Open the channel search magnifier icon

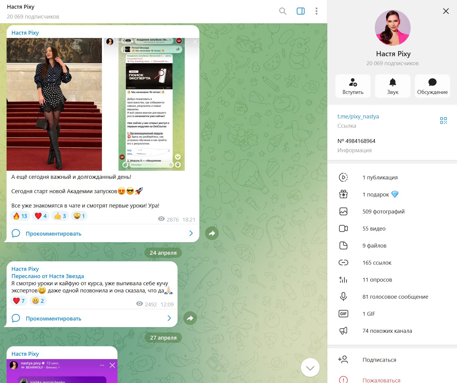point(282,11)
